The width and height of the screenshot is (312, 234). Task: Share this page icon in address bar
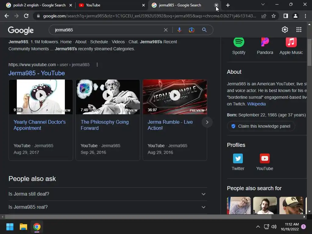(264, 16)
